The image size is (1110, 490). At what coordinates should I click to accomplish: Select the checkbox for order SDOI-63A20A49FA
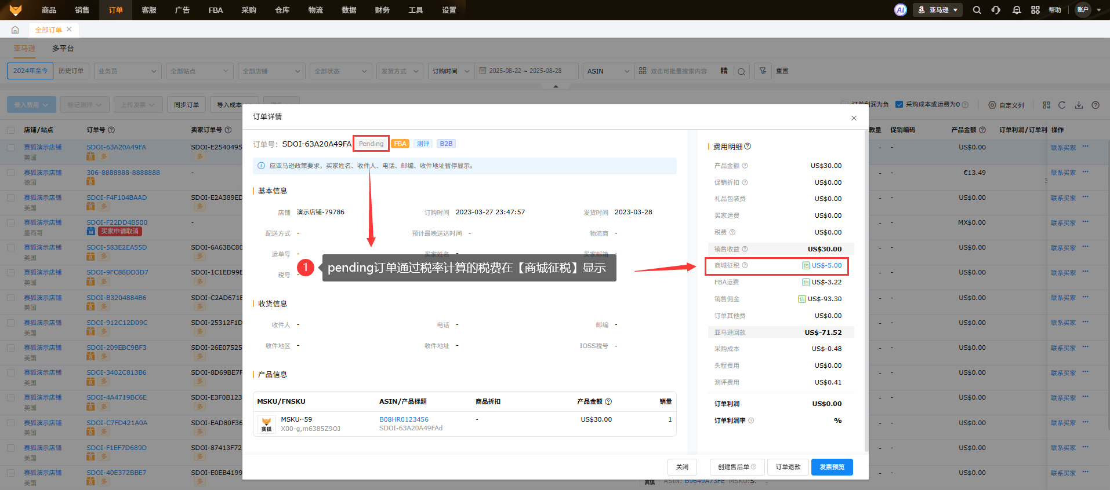(x=10, y=148)
